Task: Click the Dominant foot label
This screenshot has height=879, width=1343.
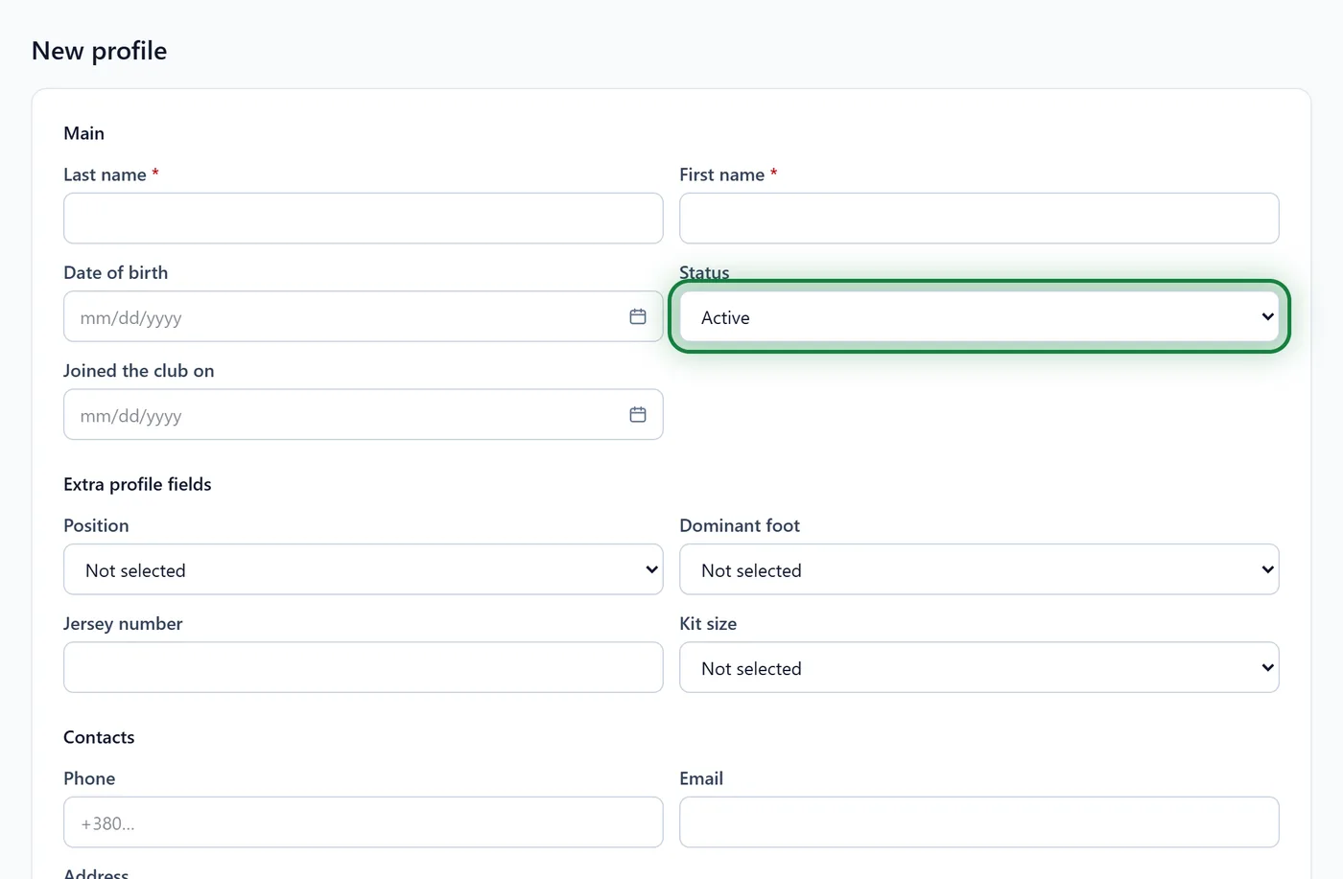Action: (x=740, y=525)
